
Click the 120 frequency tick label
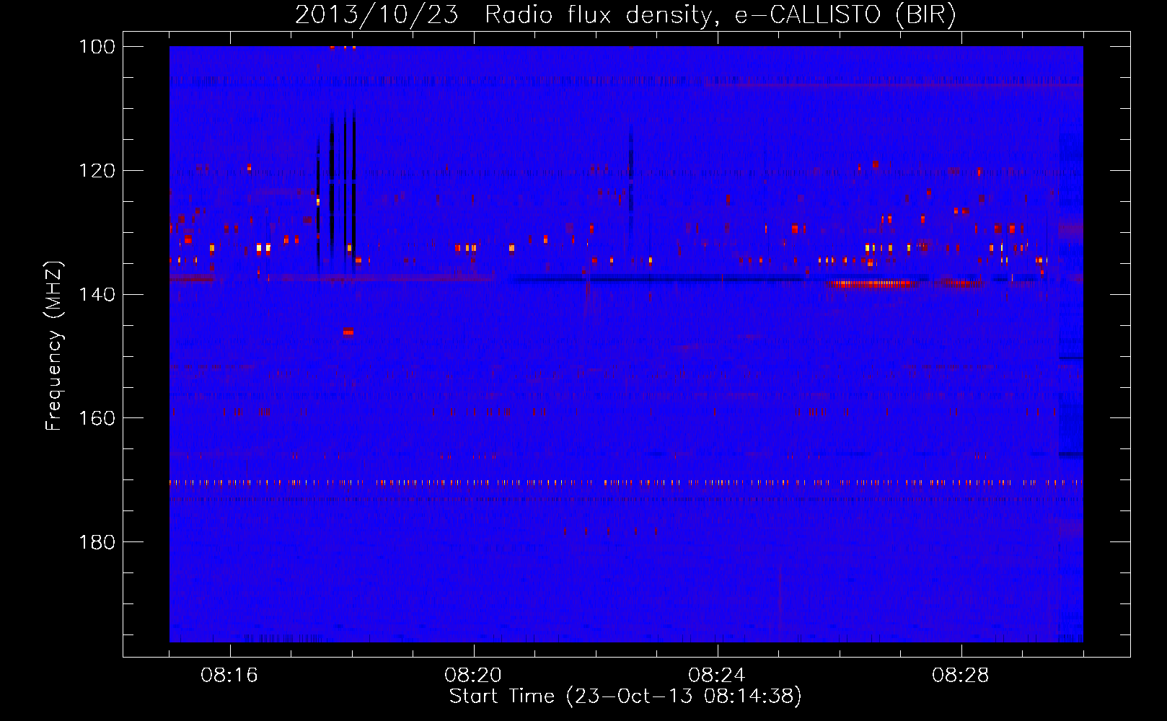pyautogui.click(x=97, y=171)
